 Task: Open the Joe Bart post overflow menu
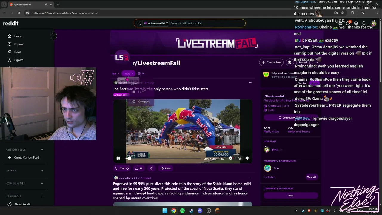[x=251, y=82]
